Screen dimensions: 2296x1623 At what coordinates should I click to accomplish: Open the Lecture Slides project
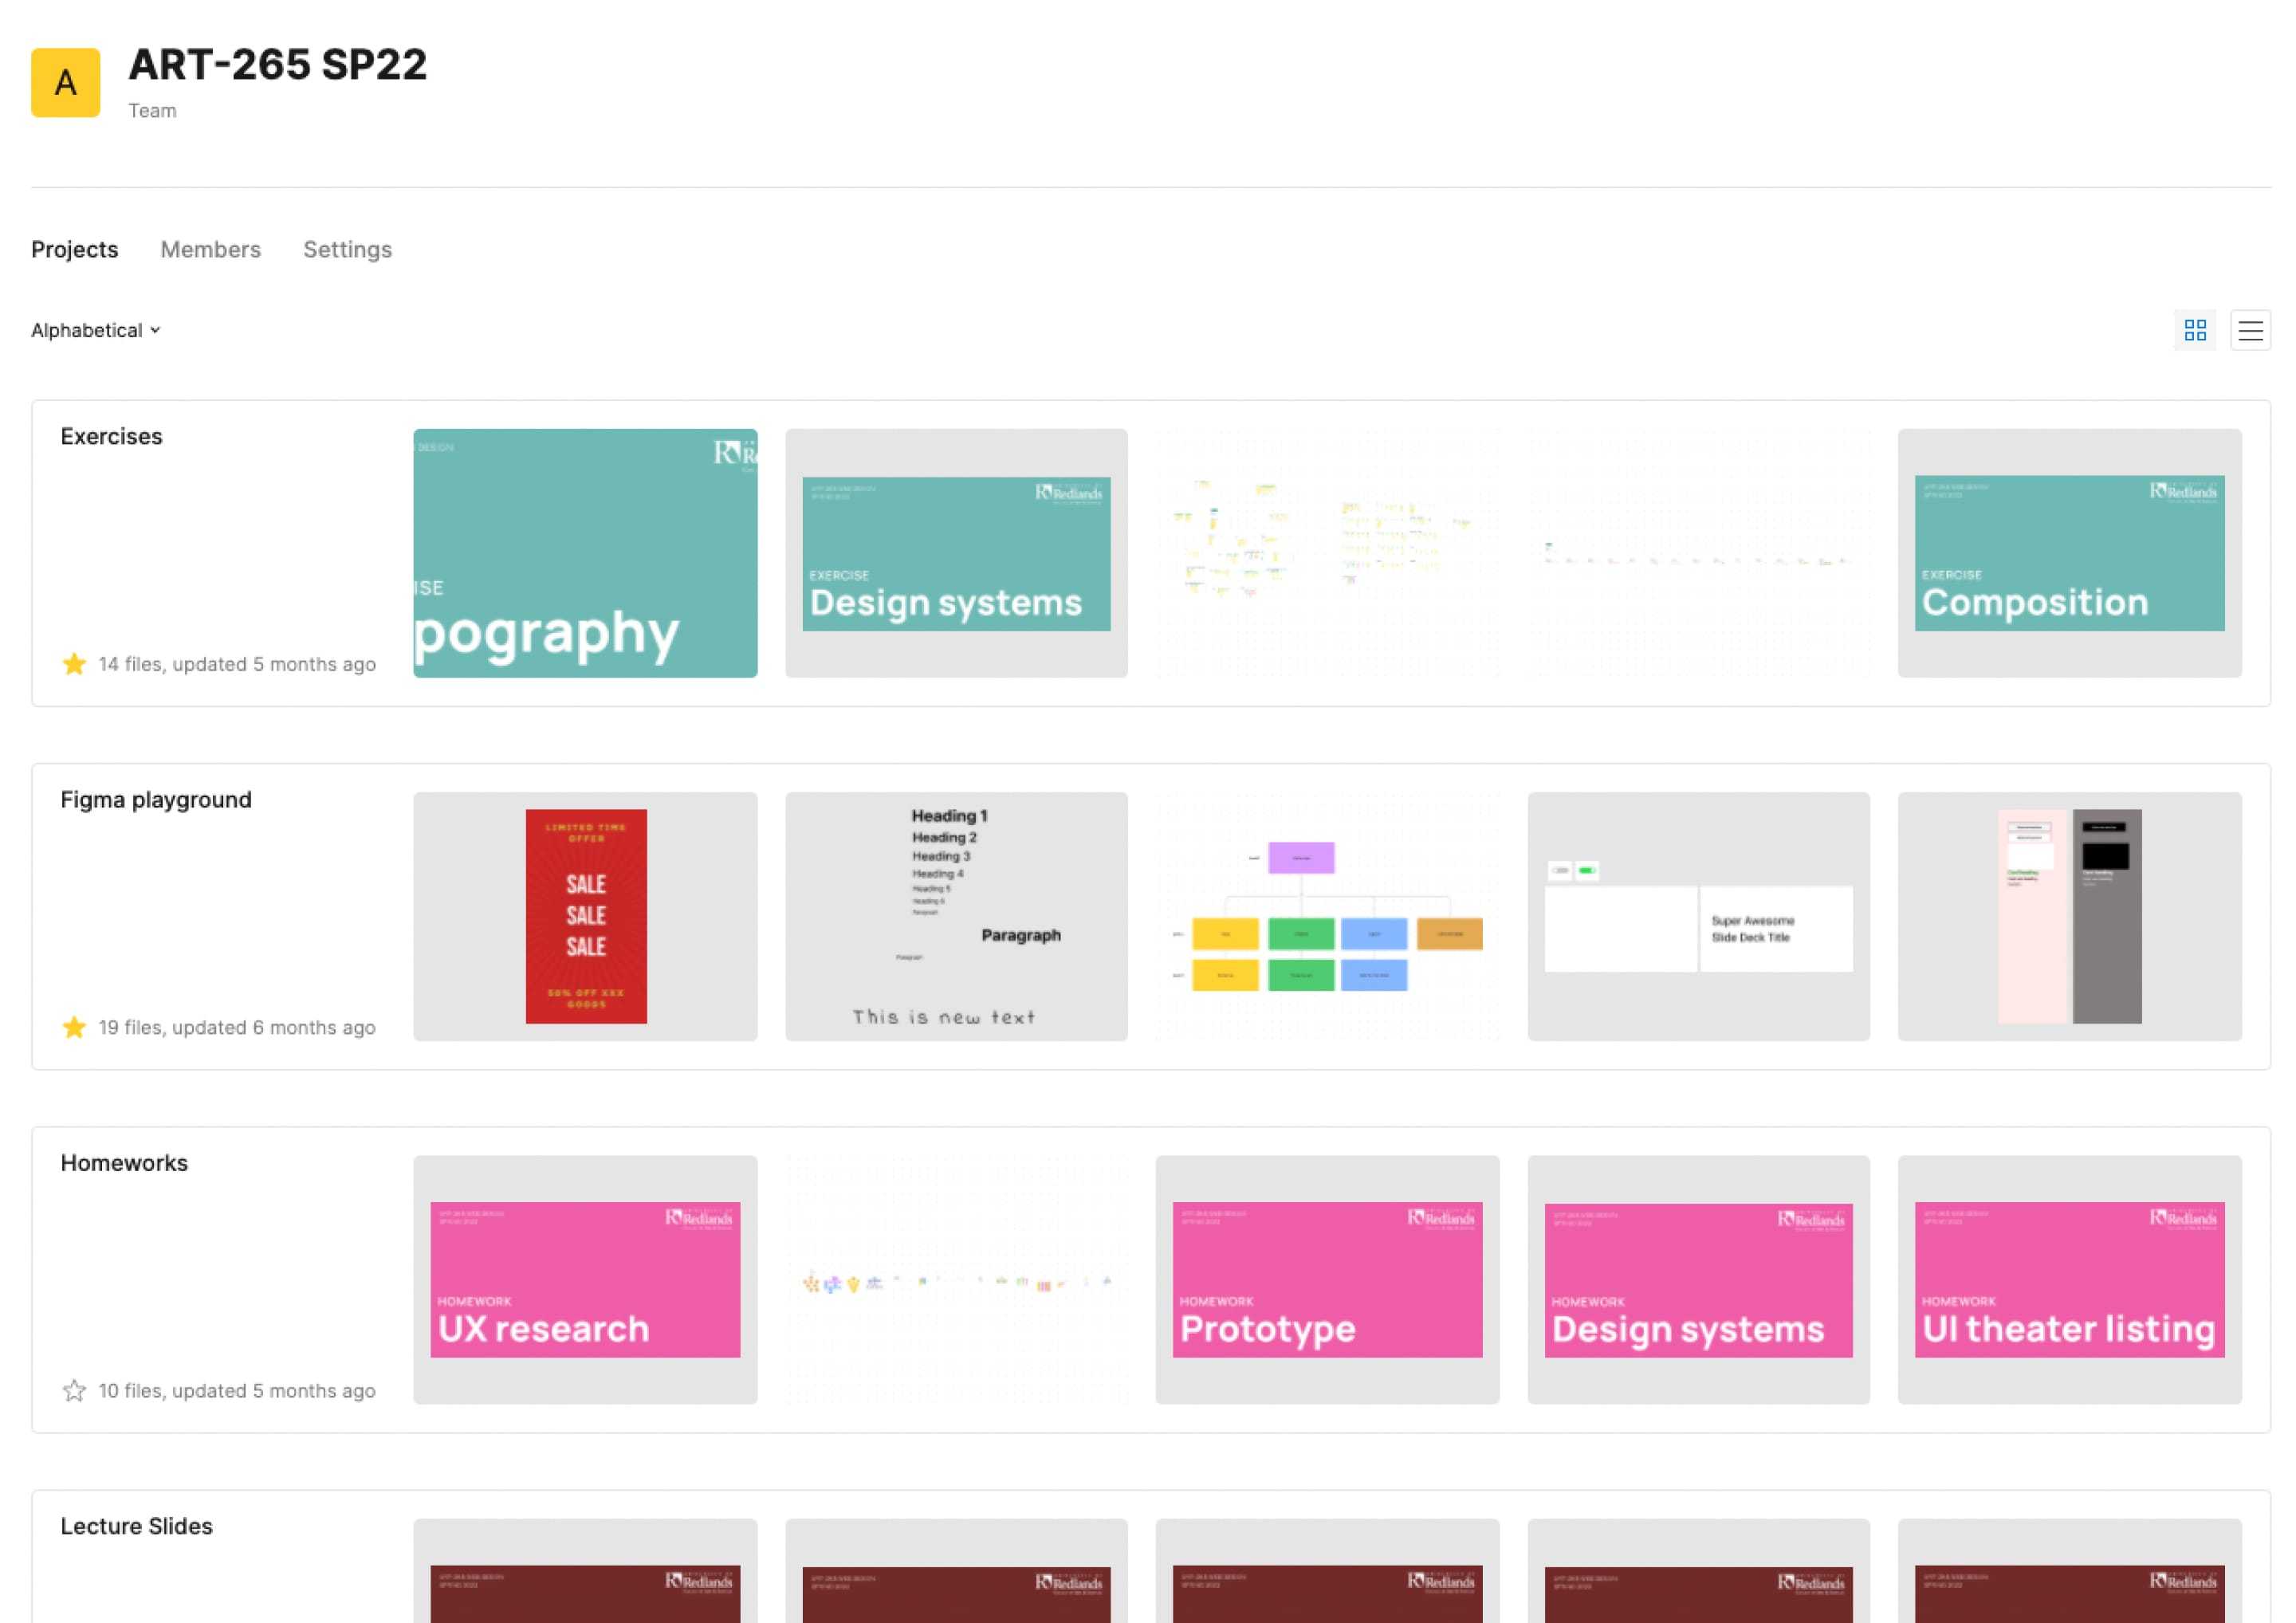[x=136, y=1525]
